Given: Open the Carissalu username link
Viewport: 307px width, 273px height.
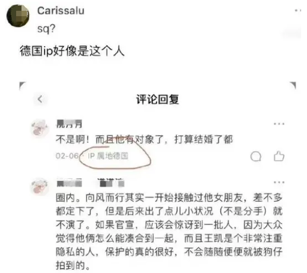Looking at the screenshot, I should pyautogui.click(x=61, y=11).
